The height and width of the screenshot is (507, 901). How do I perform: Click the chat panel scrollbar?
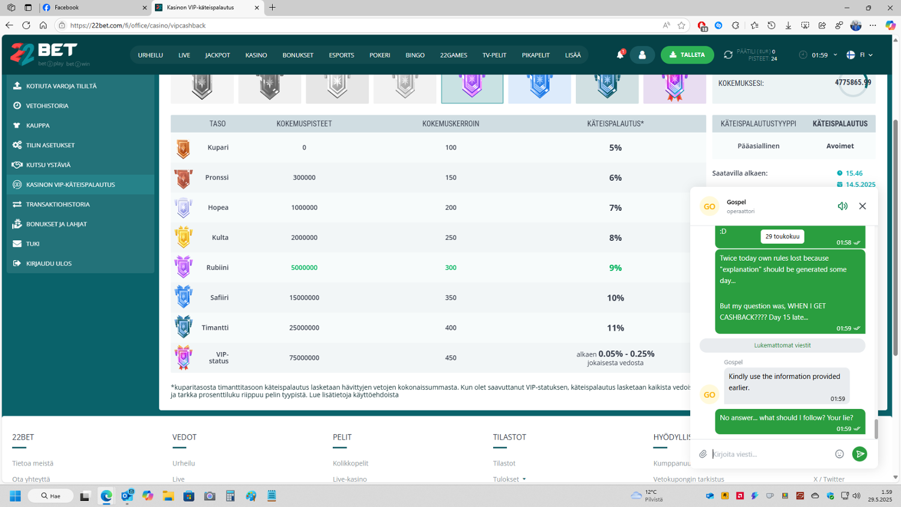(x=876, y=428)
